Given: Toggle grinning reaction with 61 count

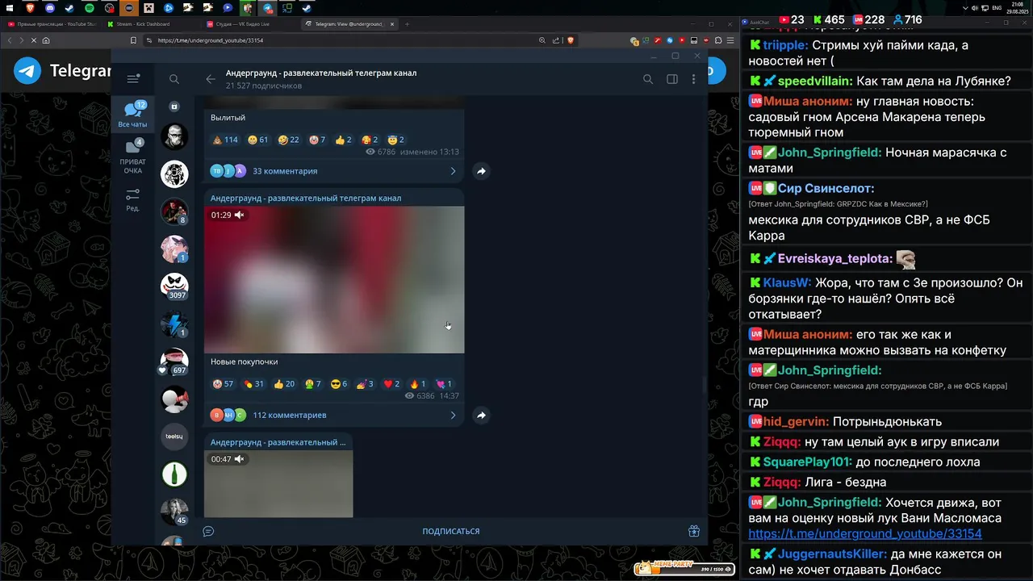Looking at the screenshot, I should pyautogui.click(x=258, y=140).
